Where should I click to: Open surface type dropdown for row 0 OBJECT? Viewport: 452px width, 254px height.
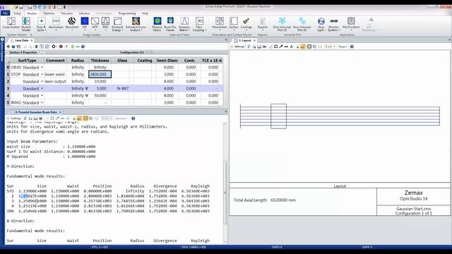coord(42,68)
